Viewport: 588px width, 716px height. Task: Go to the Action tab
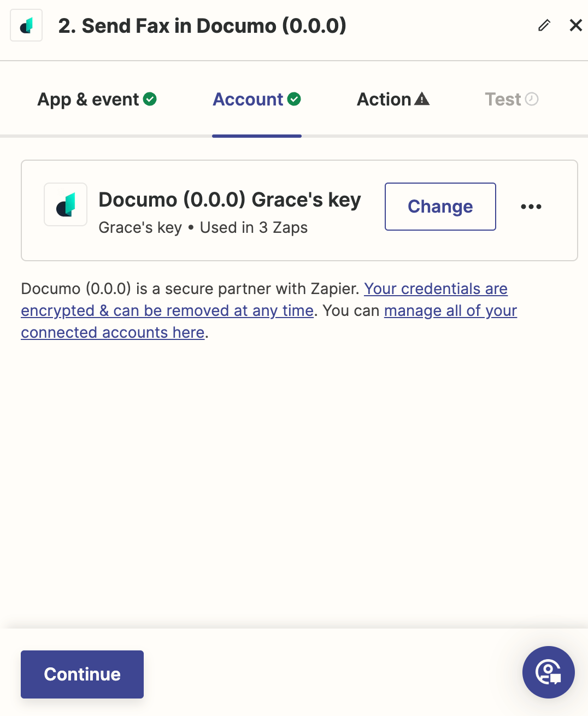(x=393, y=99)
